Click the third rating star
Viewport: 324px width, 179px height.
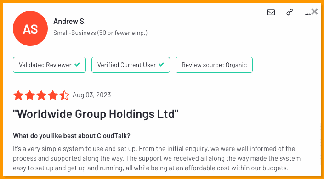click(x=41, y=95)
